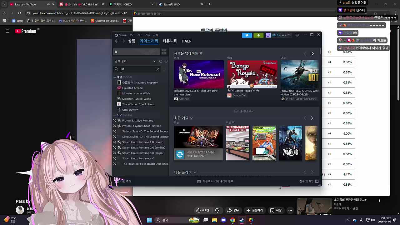The width and height of the screenshot is (400, 225).
Task: Open the 지원 menu in Steam
Action: click(x=156, y=35)
